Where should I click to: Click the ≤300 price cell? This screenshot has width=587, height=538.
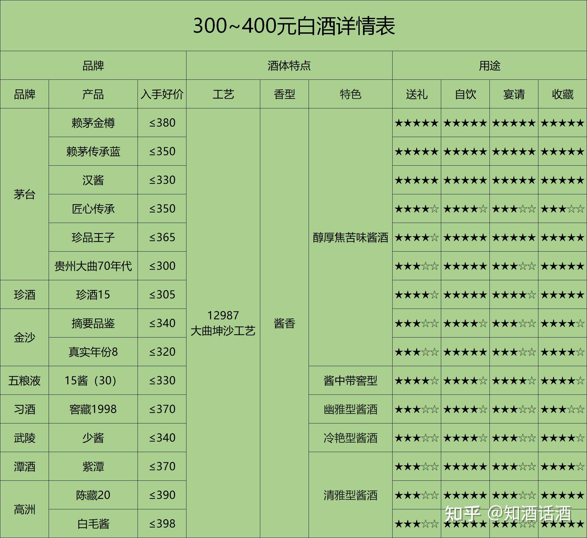[162, 266]
